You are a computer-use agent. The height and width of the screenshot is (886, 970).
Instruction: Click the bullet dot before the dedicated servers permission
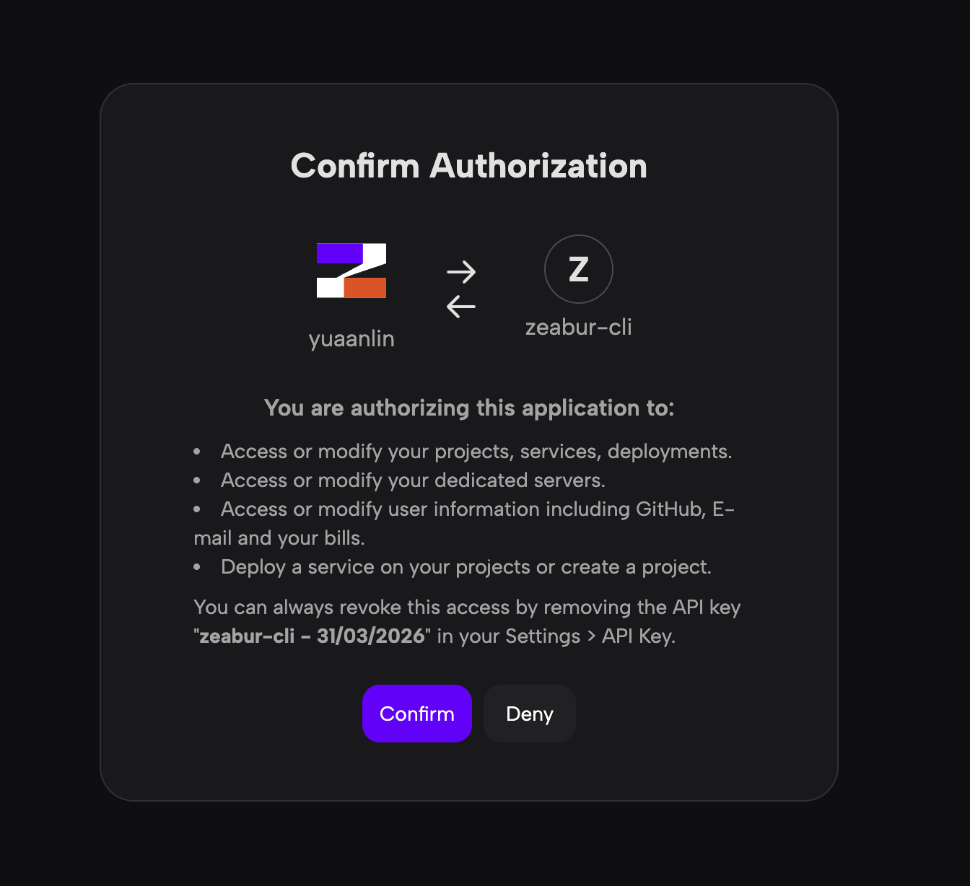pyautogui.click(x=197, y=481)
